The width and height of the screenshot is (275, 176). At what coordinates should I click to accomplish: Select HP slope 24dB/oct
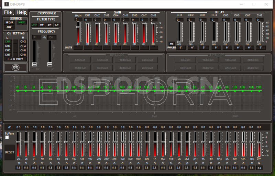click(147, 60)
